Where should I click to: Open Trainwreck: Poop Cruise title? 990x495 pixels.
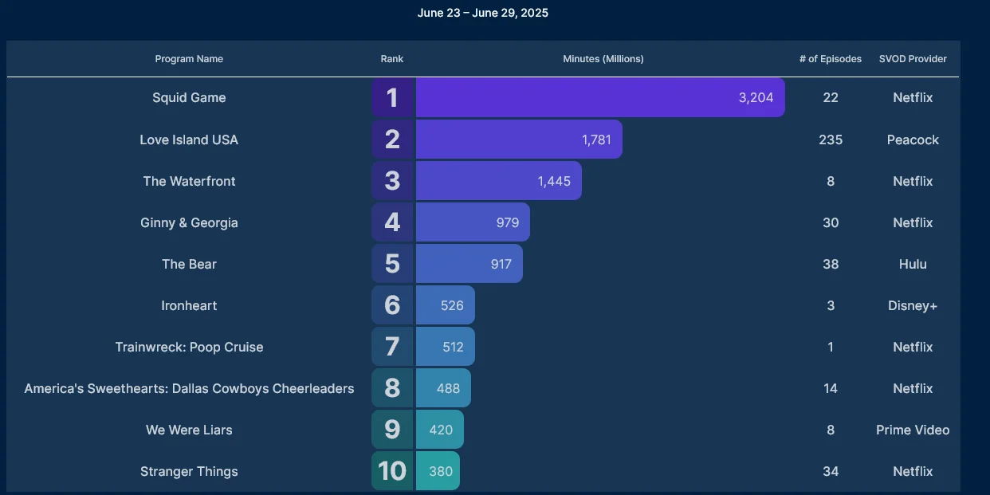tap(189, 347)
